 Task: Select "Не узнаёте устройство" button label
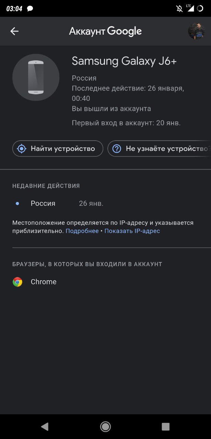pyautogui.click(x=167, y=149)
